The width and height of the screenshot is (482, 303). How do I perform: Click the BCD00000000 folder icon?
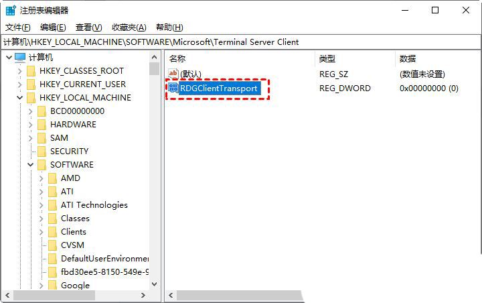[42, 111]
